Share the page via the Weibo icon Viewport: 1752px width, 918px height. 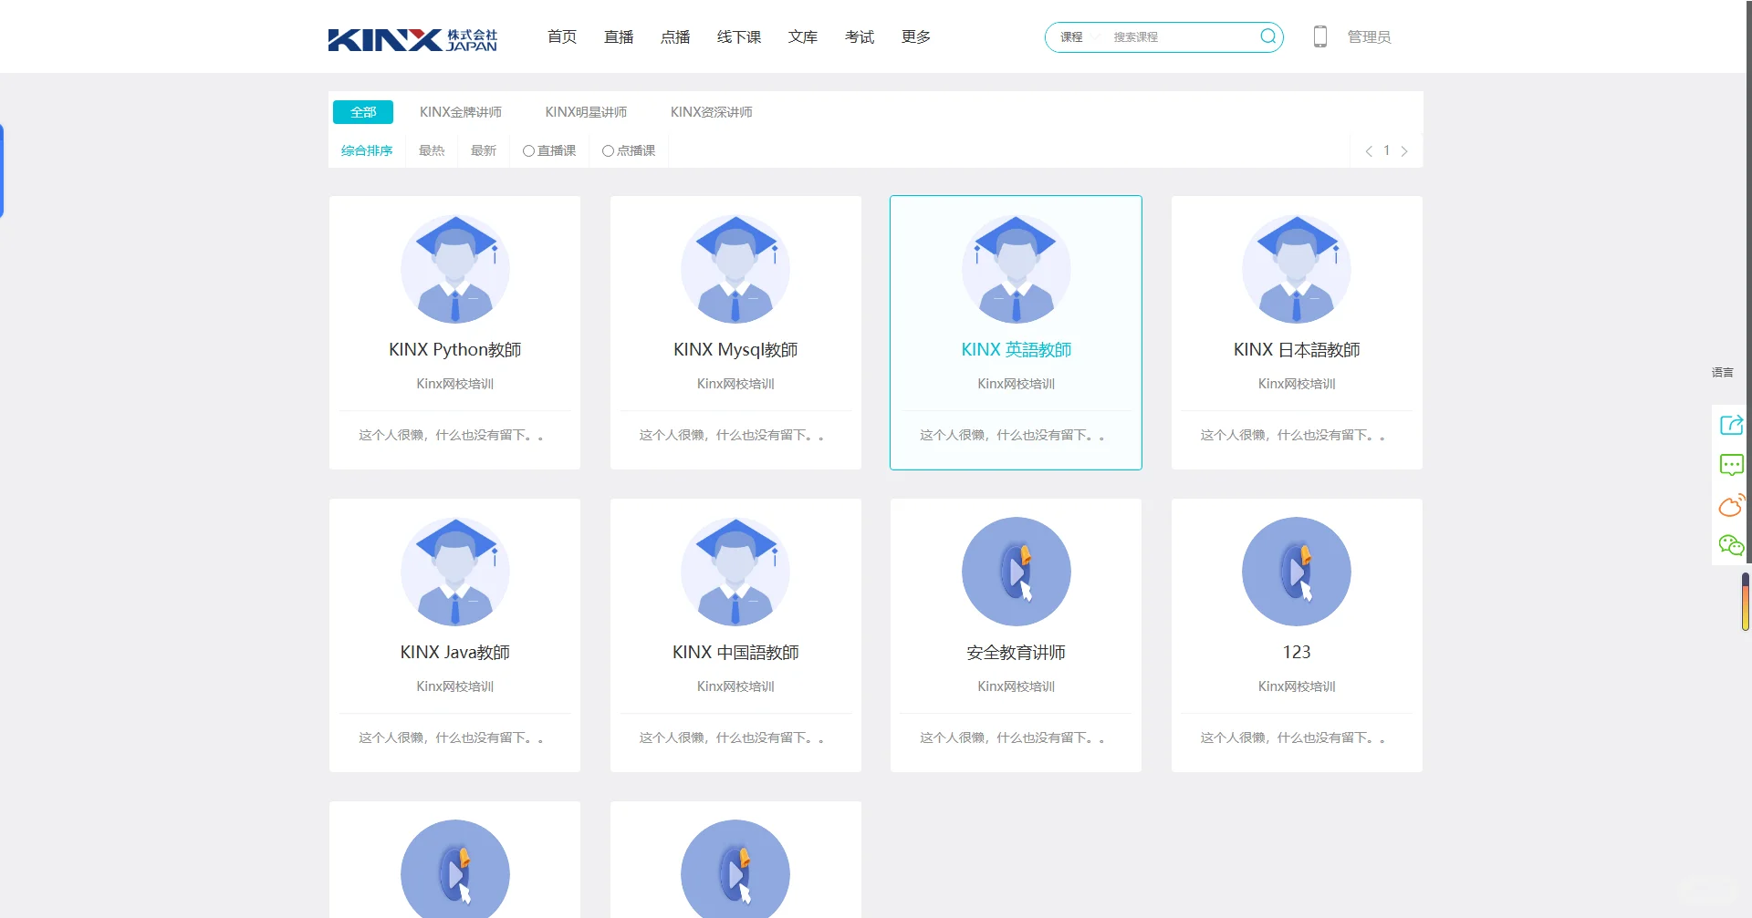[x=1731, y=505]
